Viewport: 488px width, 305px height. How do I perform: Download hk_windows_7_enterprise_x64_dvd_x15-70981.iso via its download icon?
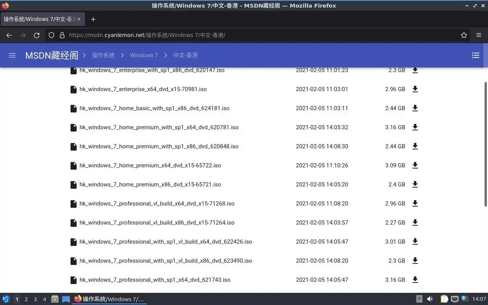pos(415,89)
